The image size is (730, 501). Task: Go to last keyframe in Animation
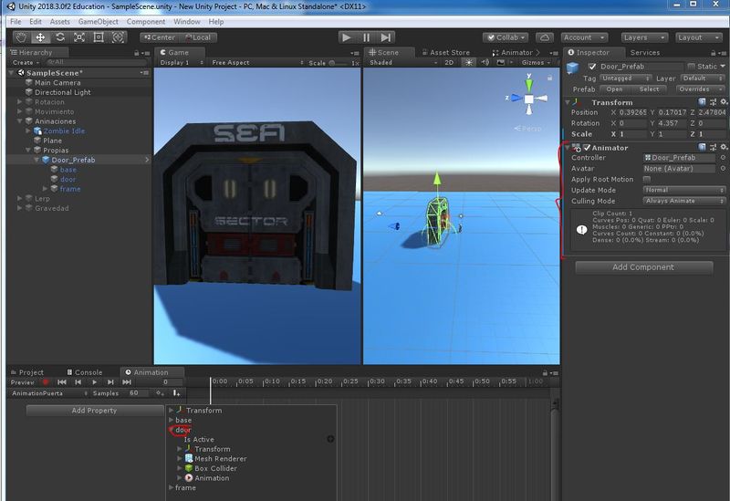[127, 382]
